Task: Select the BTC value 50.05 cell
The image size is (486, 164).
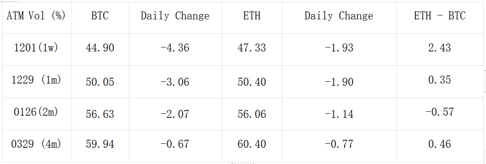Action: tap(101, 82)
